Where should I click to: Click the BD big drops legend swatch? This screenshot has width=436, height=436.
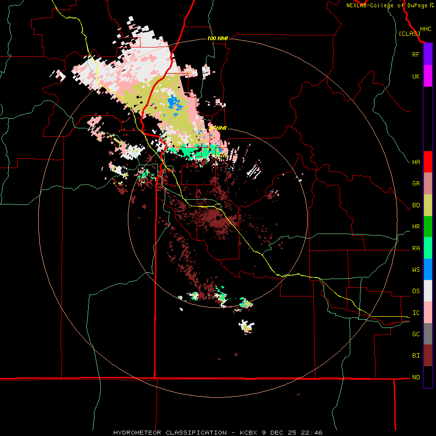pyautogui.click(x=428, y=205)
